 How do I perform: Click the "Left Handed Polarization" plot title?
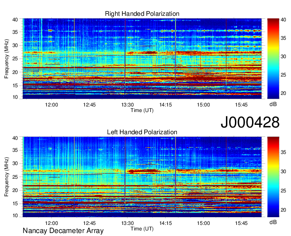point(142,132)
